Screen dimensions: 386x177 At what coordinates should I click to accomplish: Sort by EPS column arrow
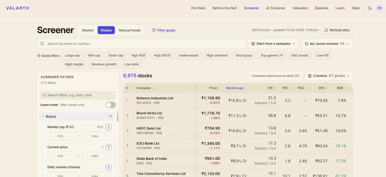tap(326, 88)
